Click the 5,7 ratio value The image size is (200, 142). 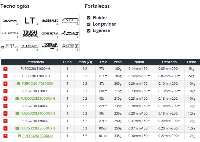[x=85, y=136]
